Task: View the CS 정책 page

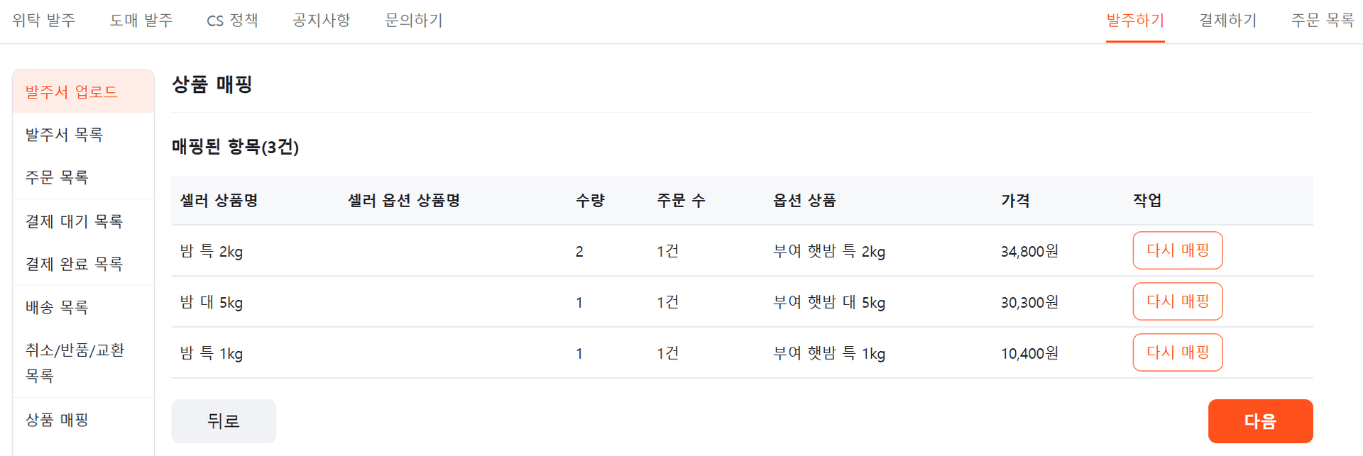Action: pyautogui.click(x=232, y=21)
